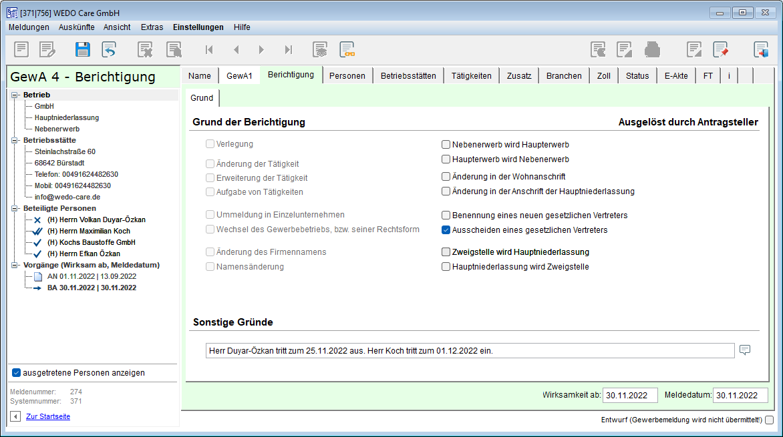Uncheck Ausscheiden eines gesetzlichen Vertreters
Screen dimensions: 783x437
click(x=446, y=230)
